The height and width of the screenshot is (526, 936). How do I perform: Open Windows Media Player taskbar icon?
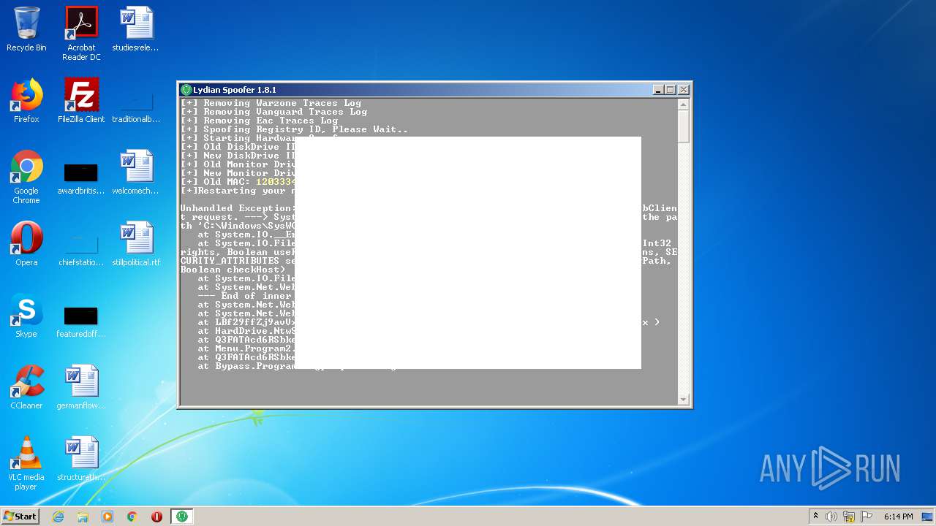[x=107, y=517]
